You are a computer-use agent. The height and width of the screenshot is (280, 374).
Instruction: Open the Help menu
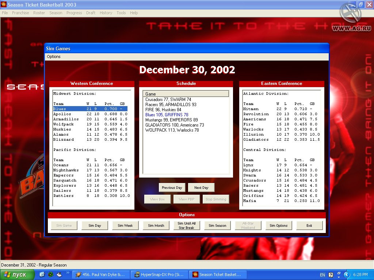[x=134, y=13]
